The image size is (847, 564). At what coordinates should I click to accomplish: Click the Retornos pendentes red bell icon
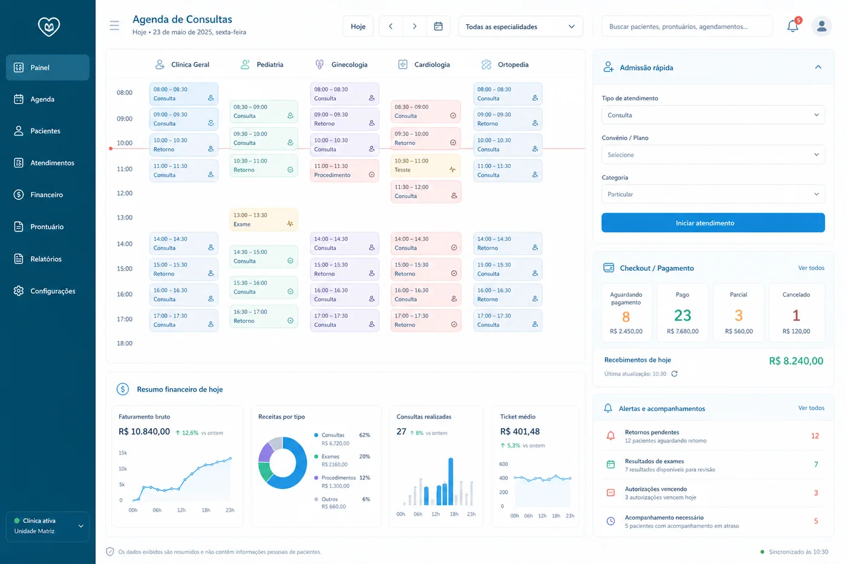pyautogui.click(x=611, y=436)
